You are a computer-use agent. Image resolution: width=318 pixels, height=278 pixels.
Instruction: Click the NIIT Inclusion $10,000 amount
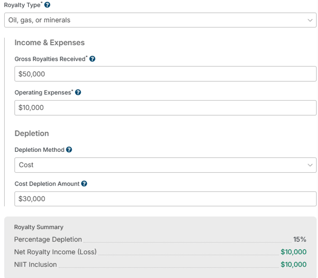coord(293,264)
